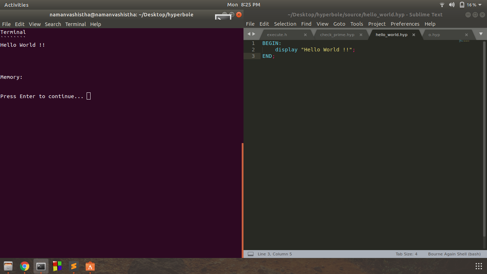Image resolution: width=487 pixels, height=274 pixels.
Task: Launch Google Chrome from the dock
Action: point(24,266)
